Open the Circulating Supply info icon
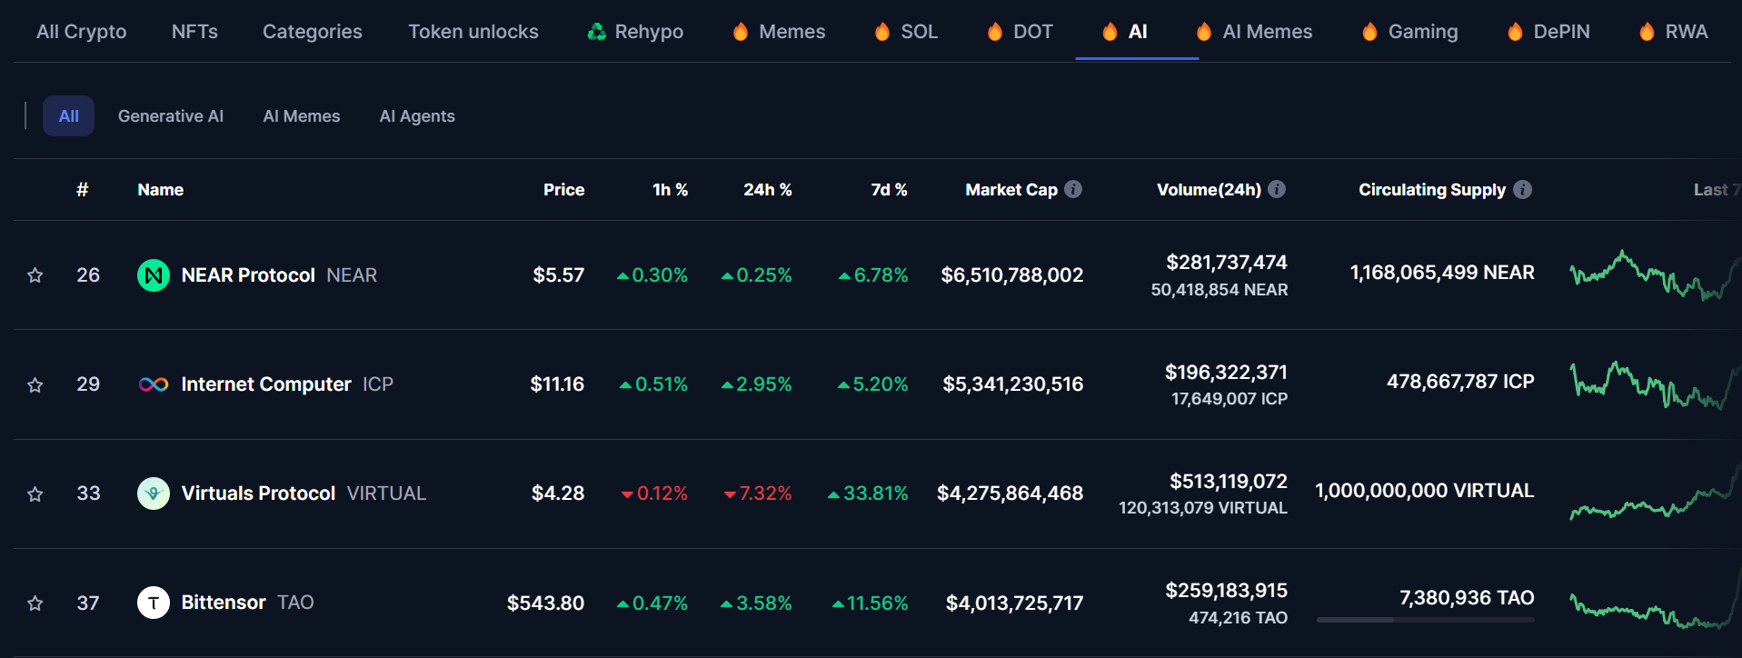The image size is (1742, 658). (1523, 189)
